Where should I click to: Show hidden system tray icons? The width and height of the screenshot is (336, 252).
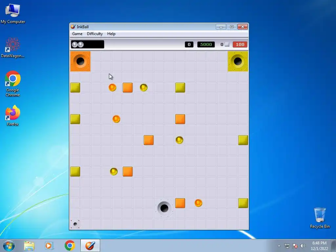click(279, 246)
